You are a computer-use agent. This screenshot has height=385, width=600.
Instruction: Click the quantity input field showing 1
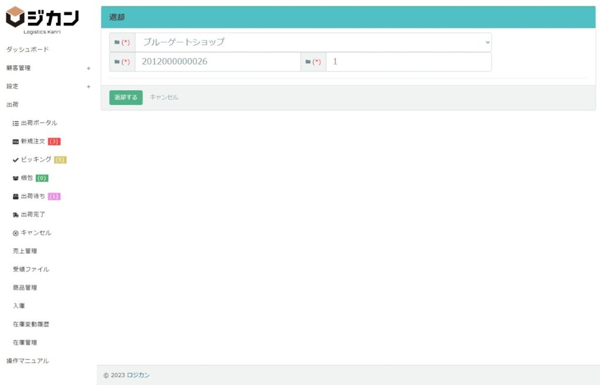pyautogui.click(x=408, y=62)
